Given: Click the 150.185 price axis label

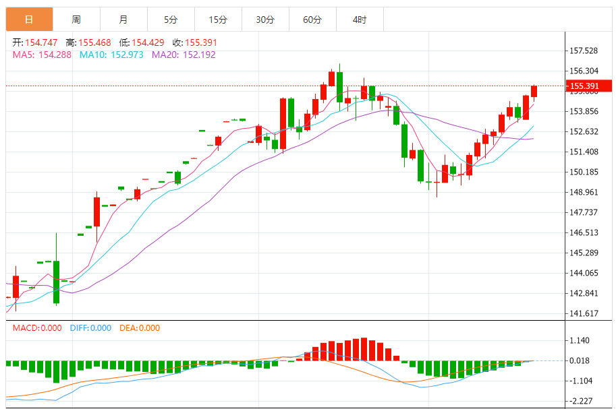Looking at the screenshot, I should (x=584, y=172).
